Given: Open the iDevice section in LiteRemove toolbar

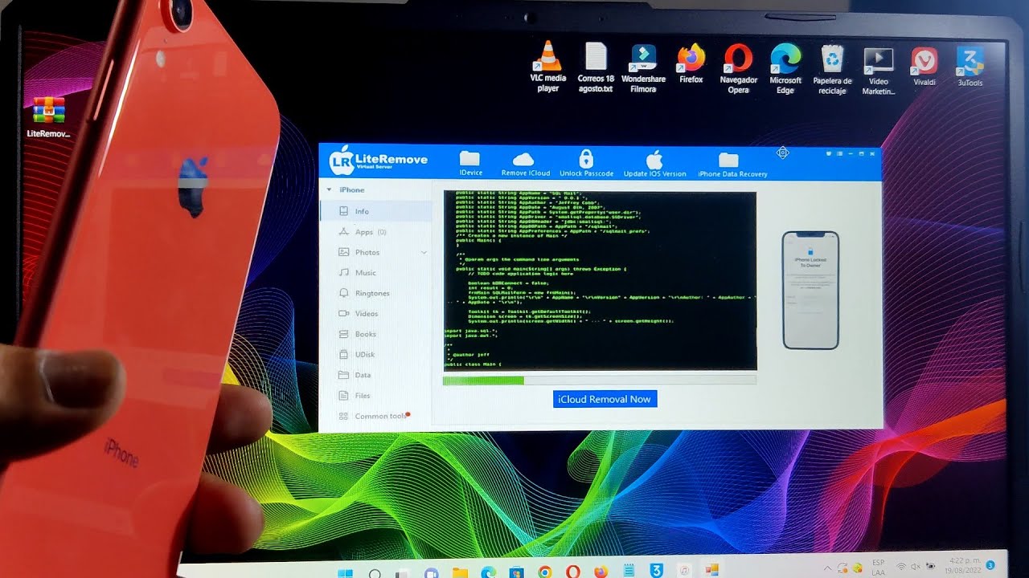Looking at the screenshot, I should click(x=470, y=164).
